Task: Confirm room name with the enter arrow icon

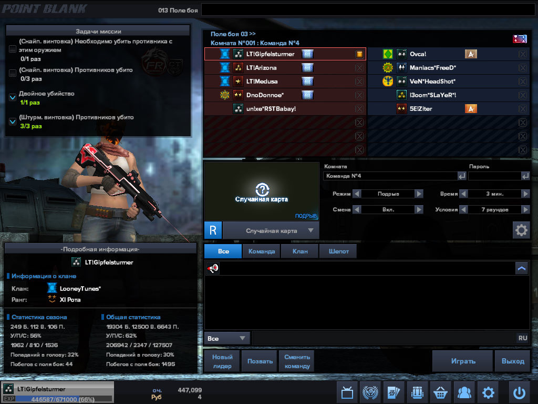Action: click(x=462, y=176)
